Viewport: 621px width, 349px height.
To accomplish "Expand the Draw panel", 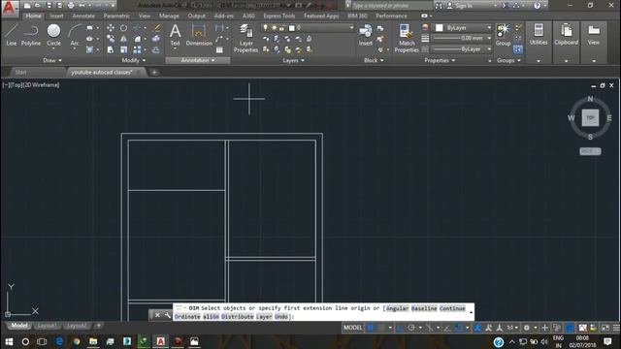I will point(52,60).
